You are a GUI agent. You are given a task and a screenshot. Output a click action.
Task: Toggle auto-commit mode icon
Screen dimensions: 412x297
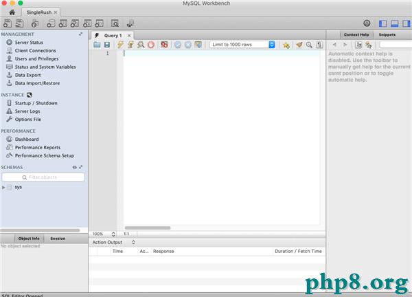pyautogui.click(x=198, y=45)
